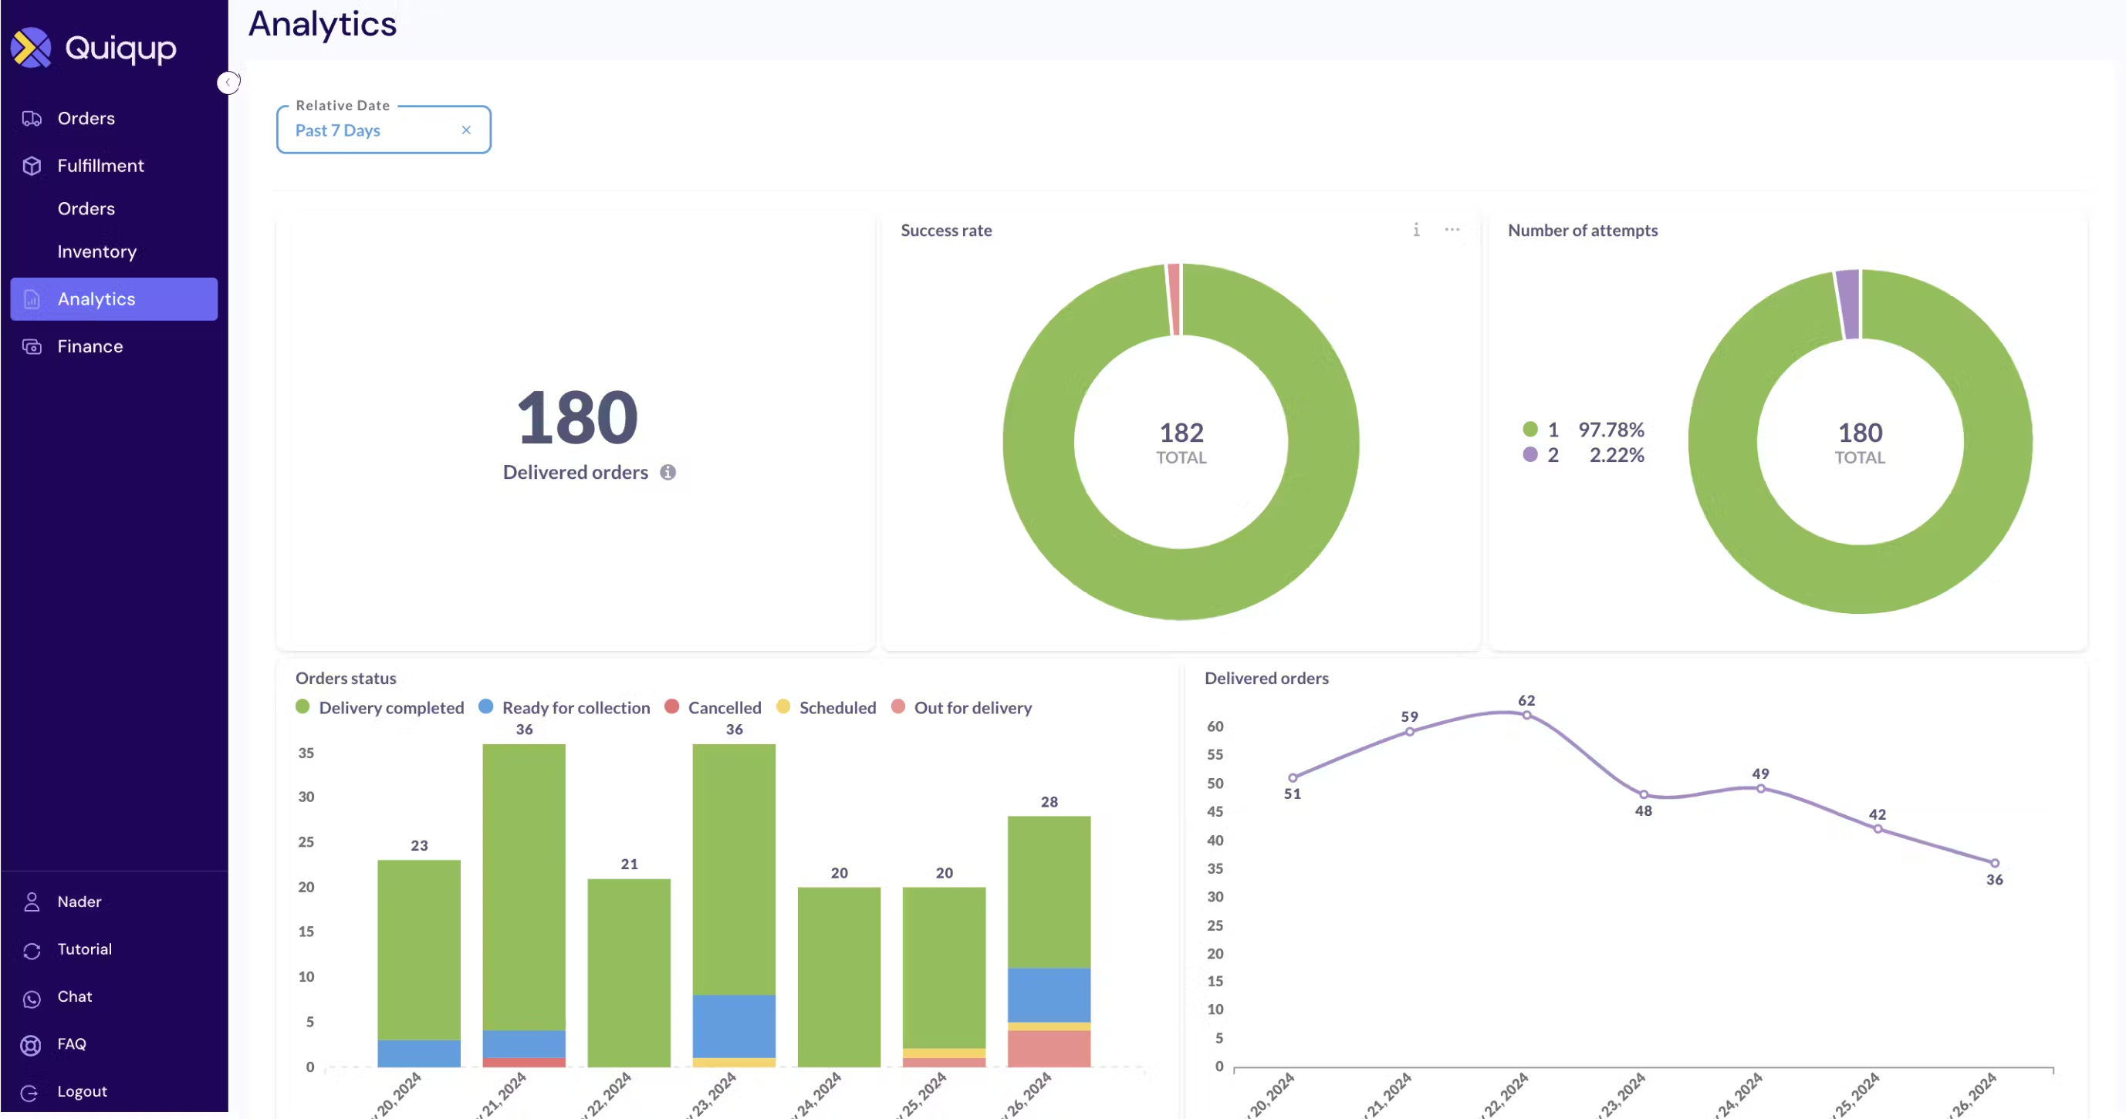2126x1119 pixels.
Task: Open Success rate three-dot options menu
Action: (x=1452, y=230)
